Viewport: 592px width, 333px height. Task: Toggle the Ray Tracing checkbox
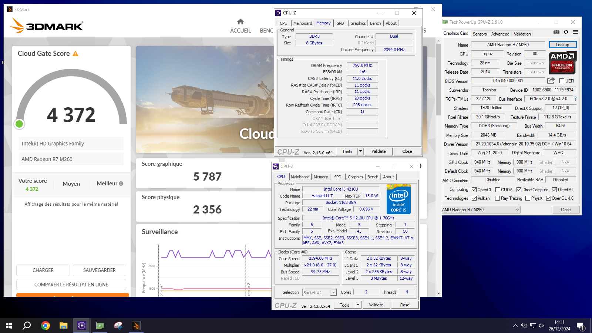pos(497,198)
